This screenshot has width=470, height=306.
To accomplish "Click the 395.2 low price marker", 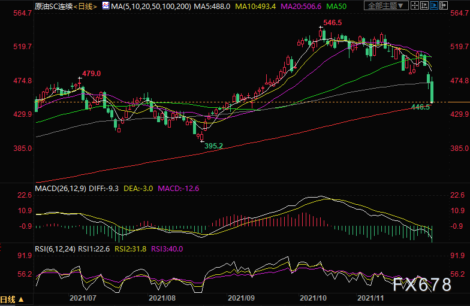I will click(x=213, y=146).
